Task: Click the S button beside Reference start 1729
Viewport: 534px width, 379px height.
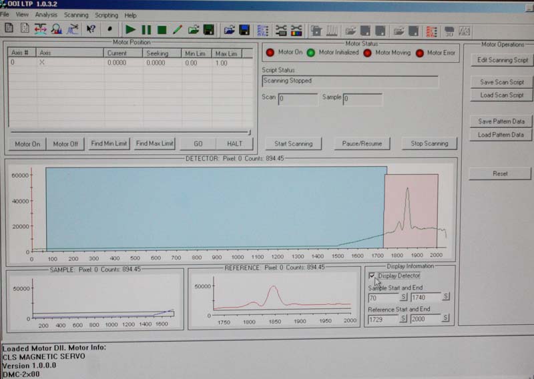Action: pos(403,319)
